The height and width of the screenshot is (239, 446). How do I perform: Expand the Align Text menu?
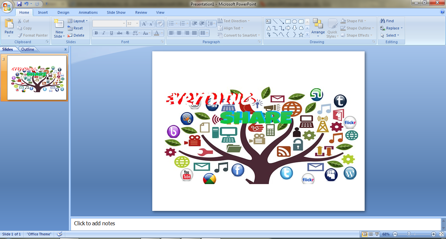230,28
